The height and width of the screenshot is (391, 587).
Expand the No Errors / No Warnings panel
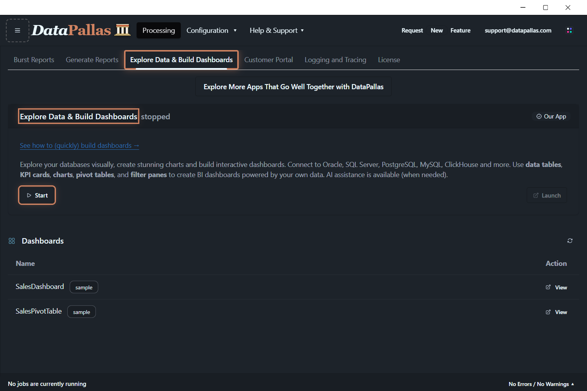click(x=542, y=384)
